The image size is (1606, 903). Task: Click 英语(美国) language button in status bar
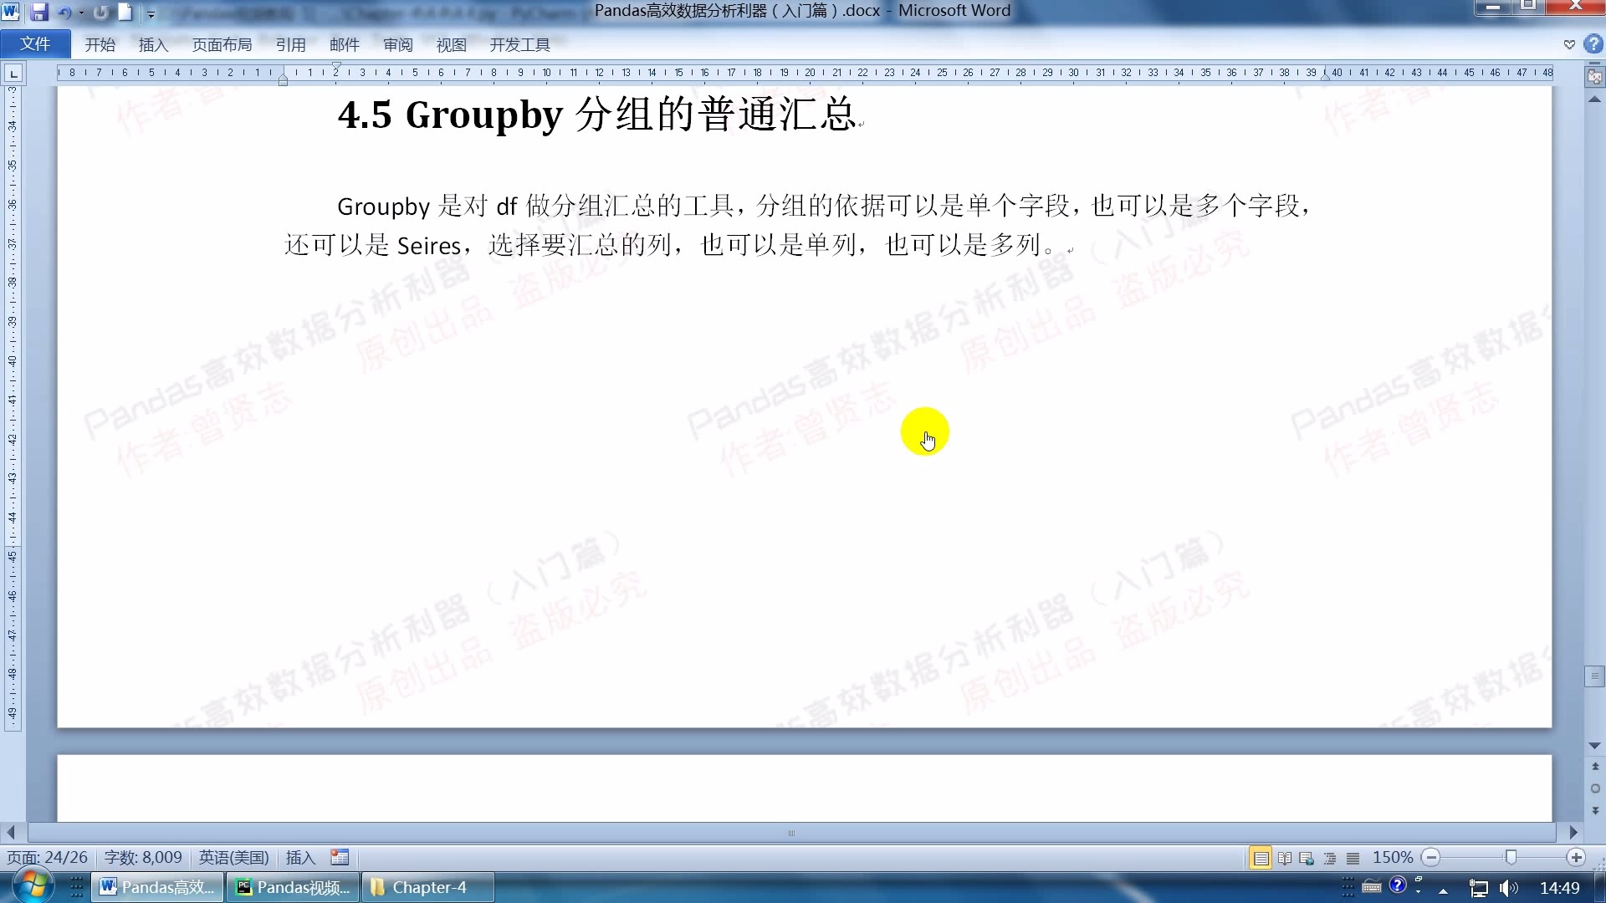pos(233,857)
